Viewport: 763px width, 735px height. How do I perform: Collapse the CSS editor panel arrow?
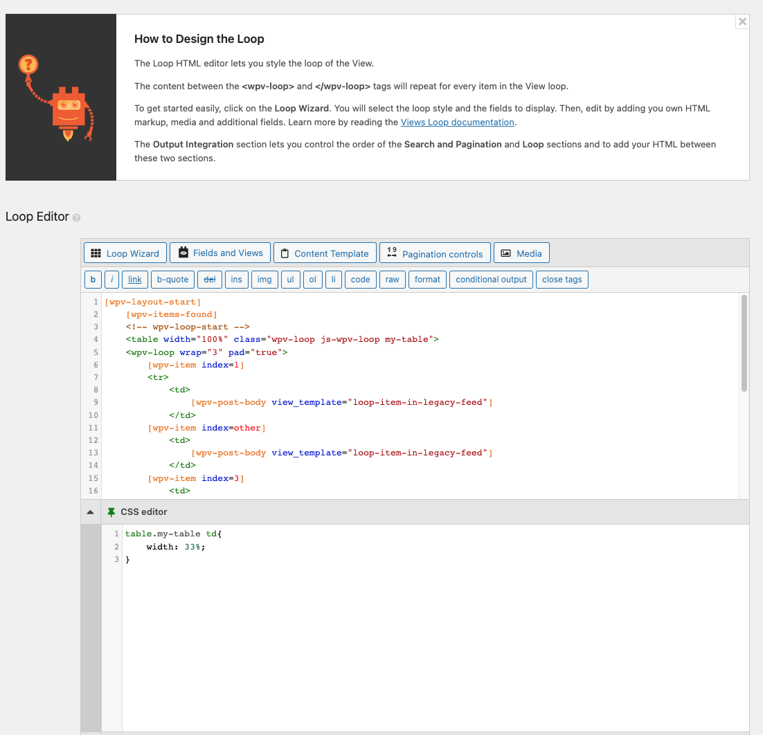point(90,512)
